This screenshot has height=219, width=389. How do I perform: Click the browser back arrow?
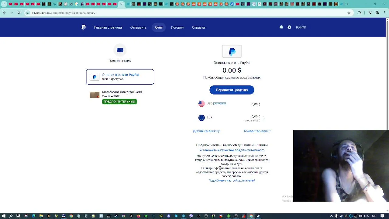click(x=4, y=13)
